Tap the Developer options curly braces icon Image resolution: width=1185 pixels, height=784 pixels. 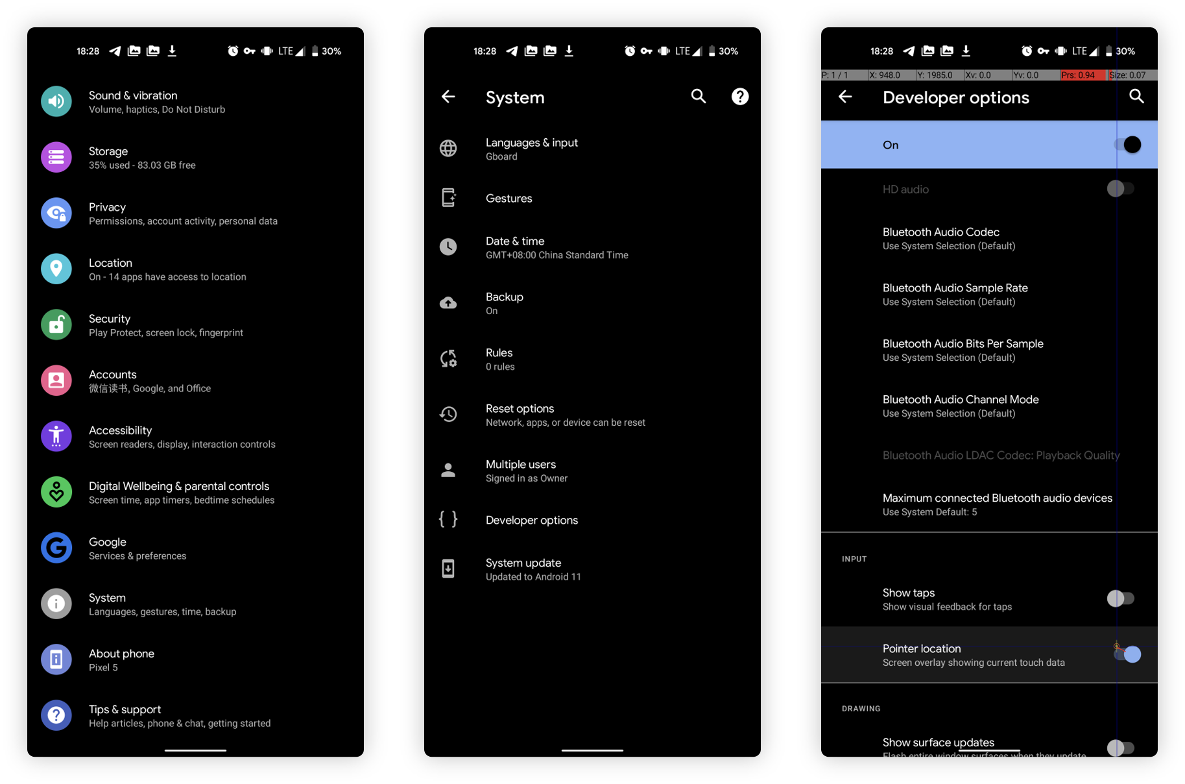pyautogui.click(x=448, y=520)
